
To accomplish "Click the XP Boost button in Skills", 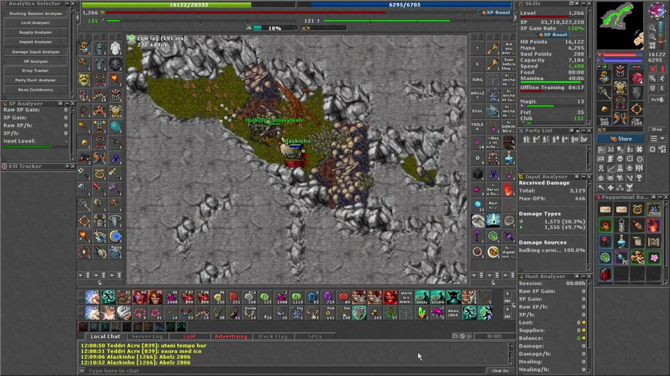I will (x=552, y=35).
